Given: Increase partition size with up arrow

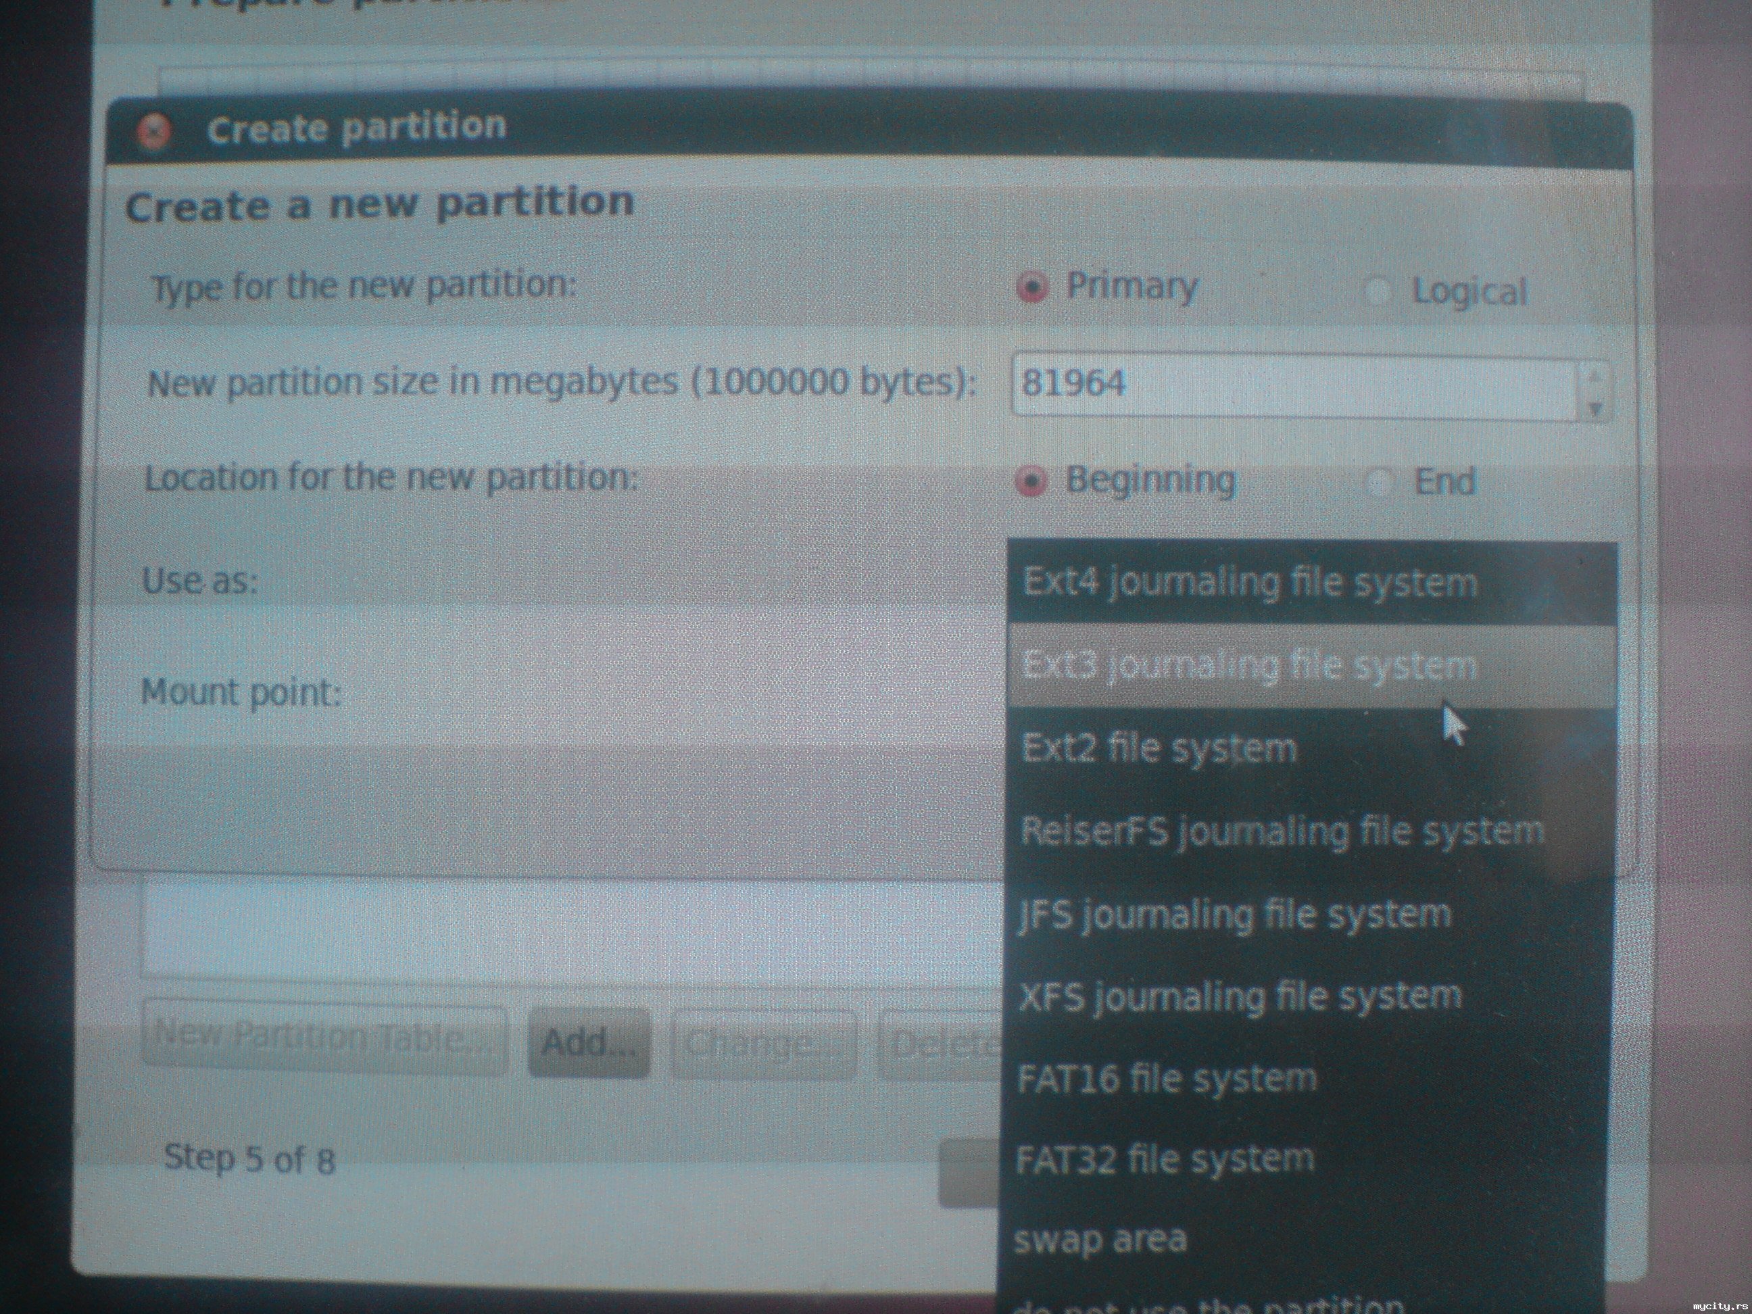Looking at the screenshot, I should point(1595,374).
